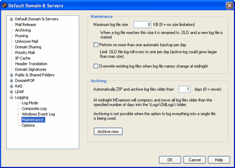Open Header Translation settings
Image resolution: width=235 pixels, height=168 pixels.
coord(31,64)
